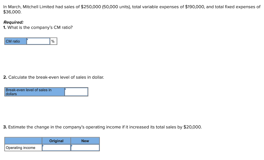Click the break-even level of sales input field
The image size is (264, 160).
(x=76, y=92)
